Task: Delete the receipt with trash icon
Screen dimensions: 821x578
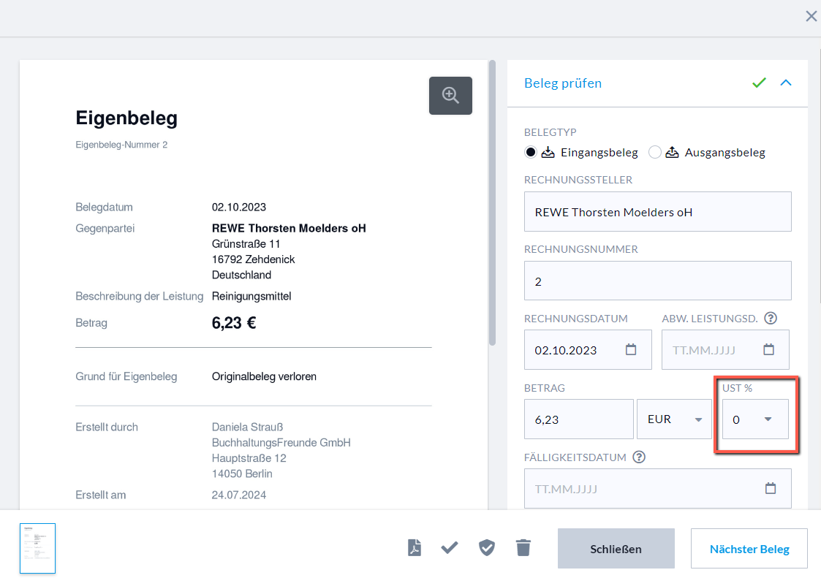Action: [523, 548]
